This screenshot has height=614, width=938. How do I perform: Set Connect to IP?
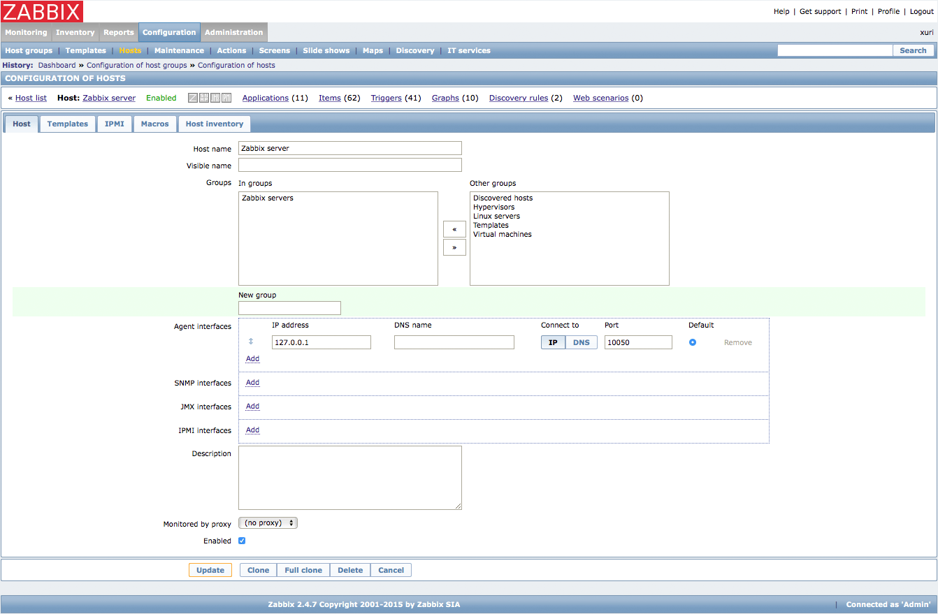click(553, 342)
